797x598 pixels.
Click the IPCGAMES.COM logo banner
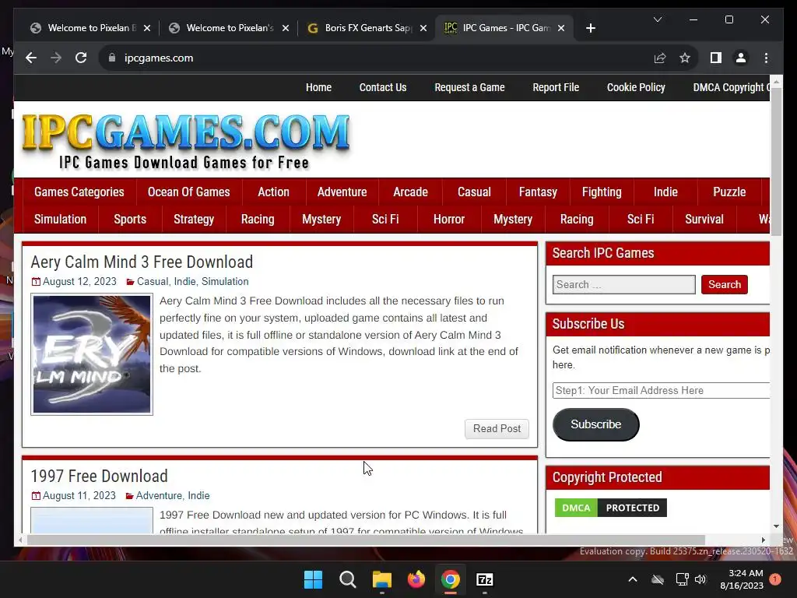186,140
